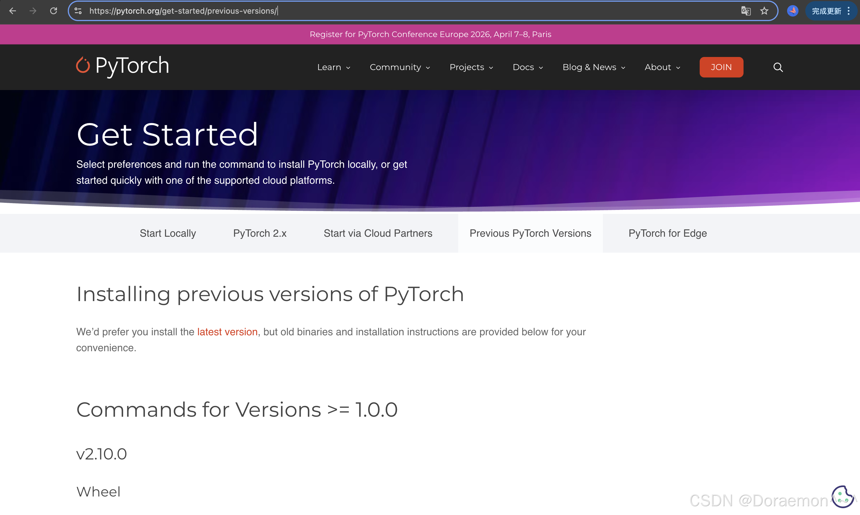The width and height of the screenshot is (860, 515).
Task: Follow the latest version link
Action: [x=227, y=332]
